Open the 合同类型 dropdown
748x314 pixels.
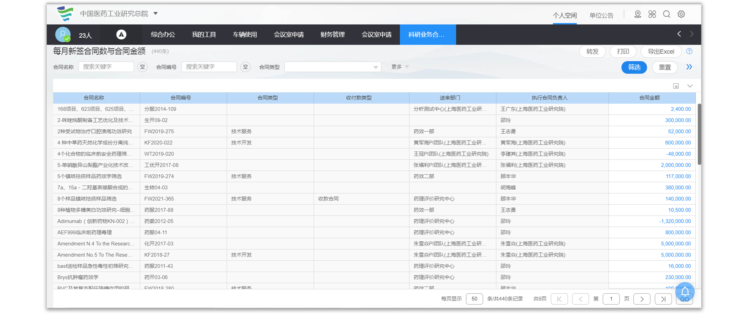333,67
